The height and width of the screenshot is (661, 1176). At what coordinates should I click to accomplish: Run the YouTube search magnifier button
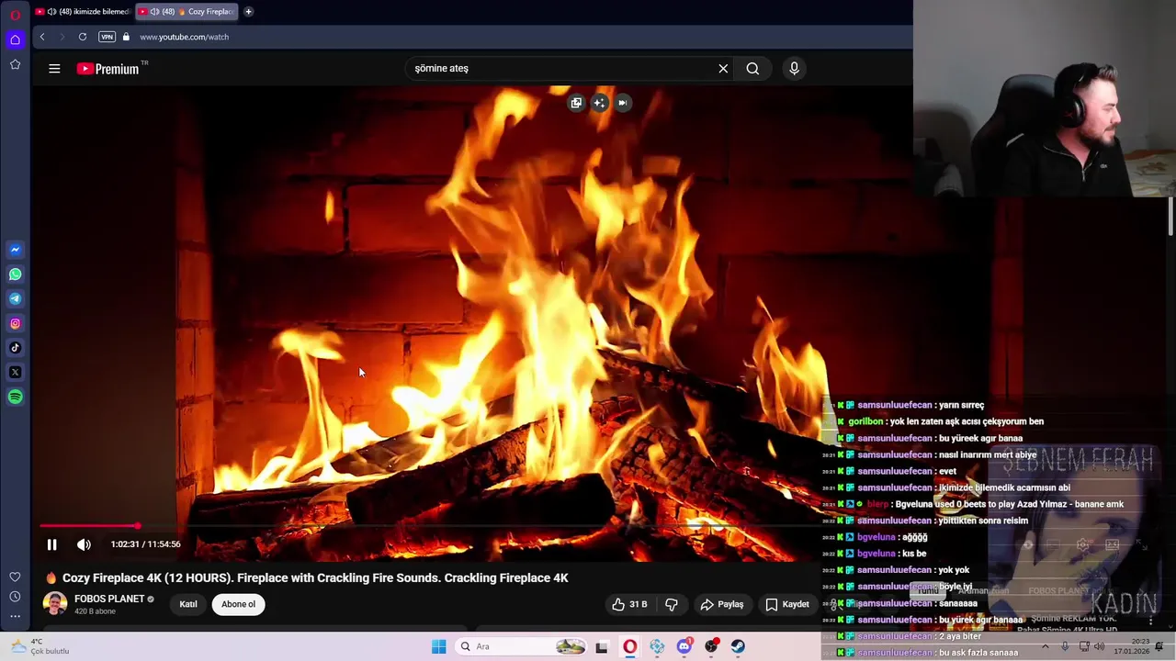[x=752, y=68]
